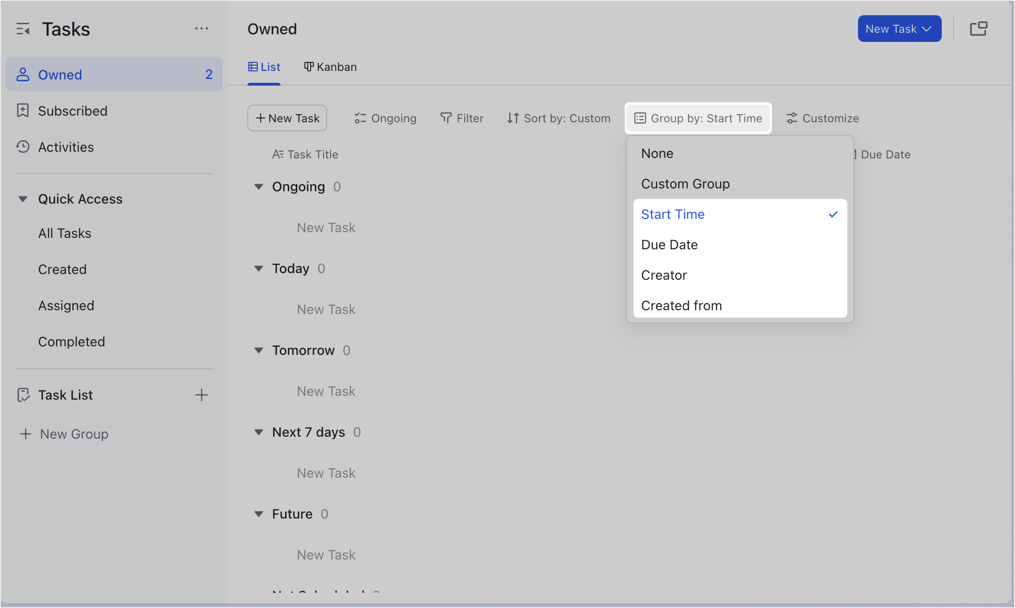
Task: Add a new task list with plus icon
Action: click(202, 395)
